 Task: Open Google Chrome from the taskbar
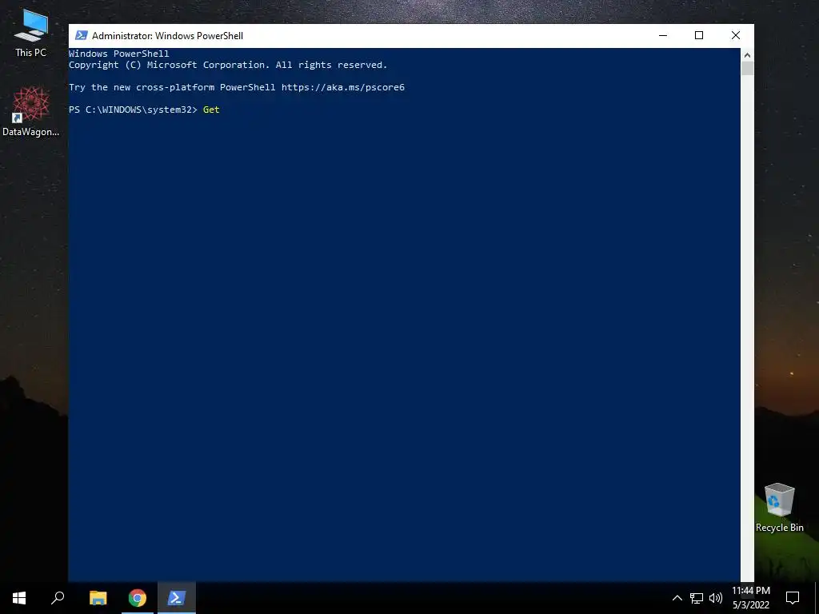pos(138,598)
